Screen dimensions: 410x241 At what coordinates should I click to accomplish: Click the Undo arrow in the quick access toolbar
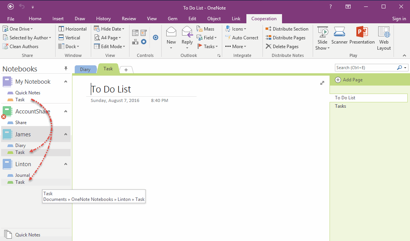click(22, 6)
